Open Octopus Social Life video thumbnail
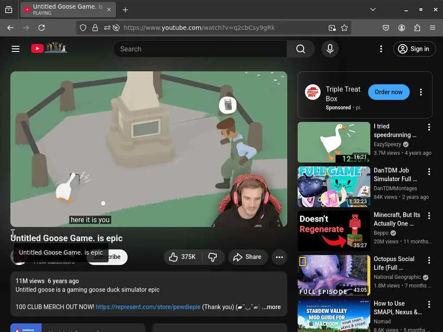Image resolution: width=443 pixels, height=332 pixels. [x=334, y=275]
